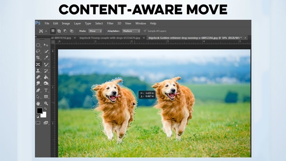Open the tool preset picker arrow
Image resolution: width=286 pixels, height=161 pixels.
[46, 31]
